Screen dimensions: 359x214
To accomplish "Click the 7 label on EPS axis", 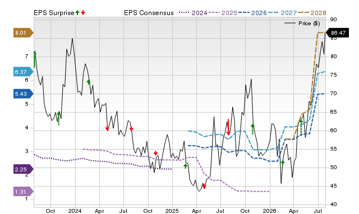I will 27,57.
